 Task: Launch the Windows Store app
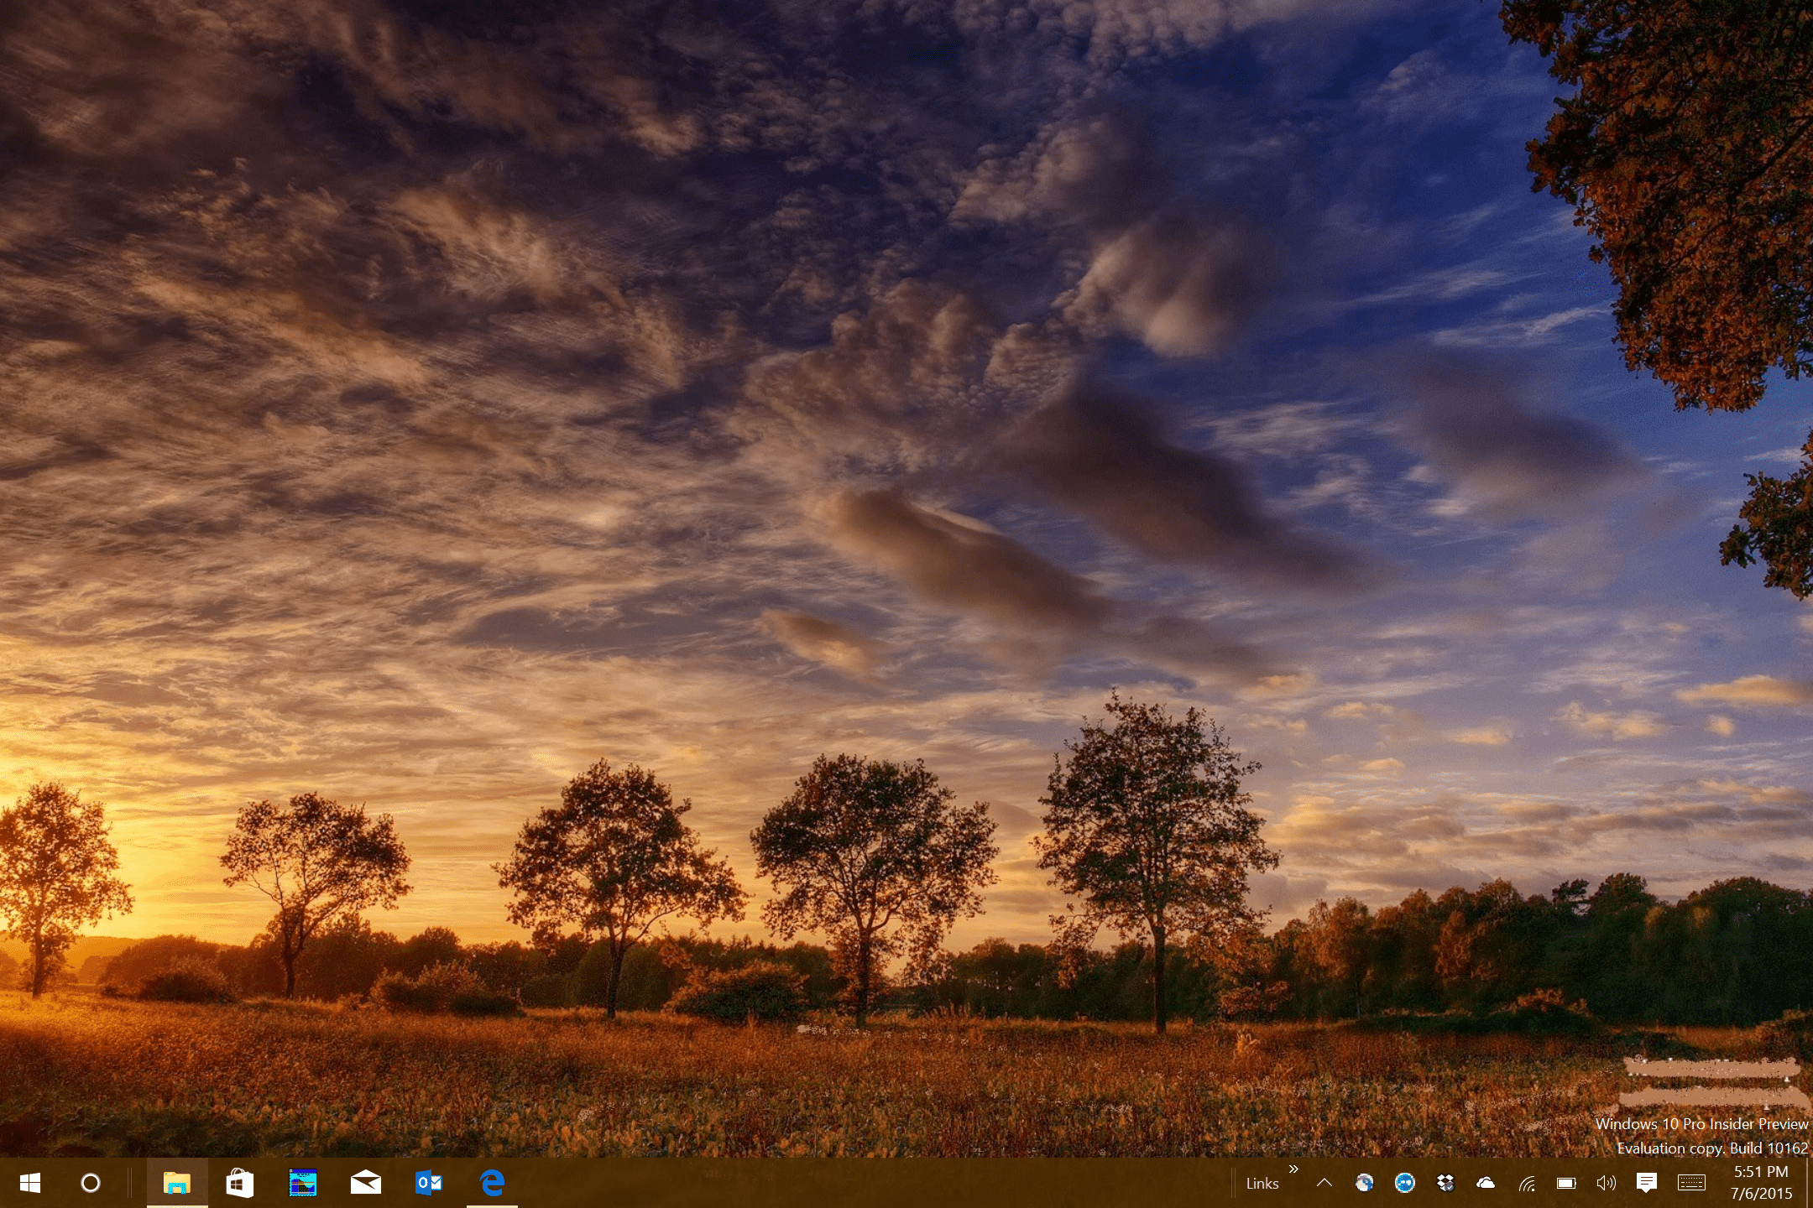[x=240, y=1183]
